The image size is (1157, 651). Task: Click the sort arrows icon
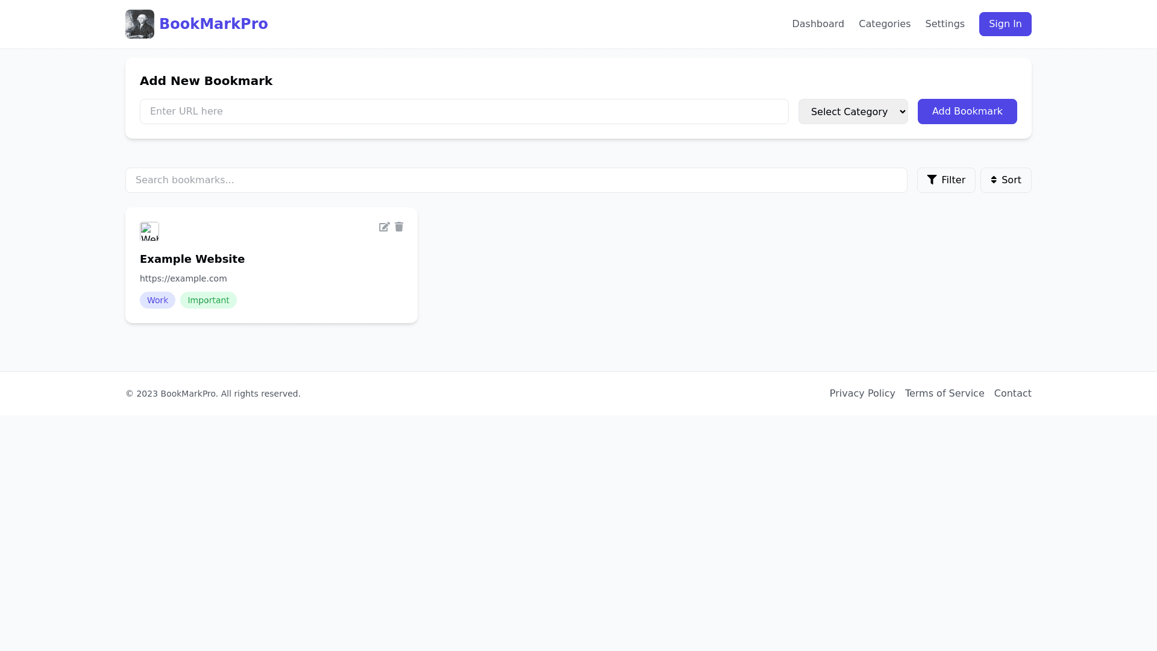coord(994,180)
